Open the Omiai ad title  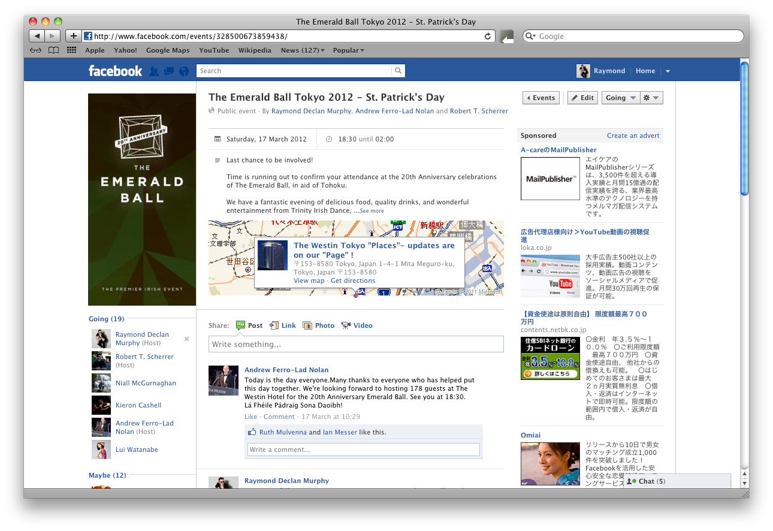click(530, 435)
